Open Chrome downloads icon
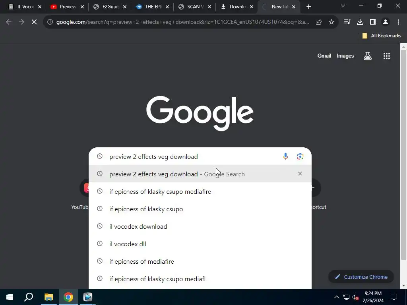This screenshot has width=407, height=305. coord(360,22)
